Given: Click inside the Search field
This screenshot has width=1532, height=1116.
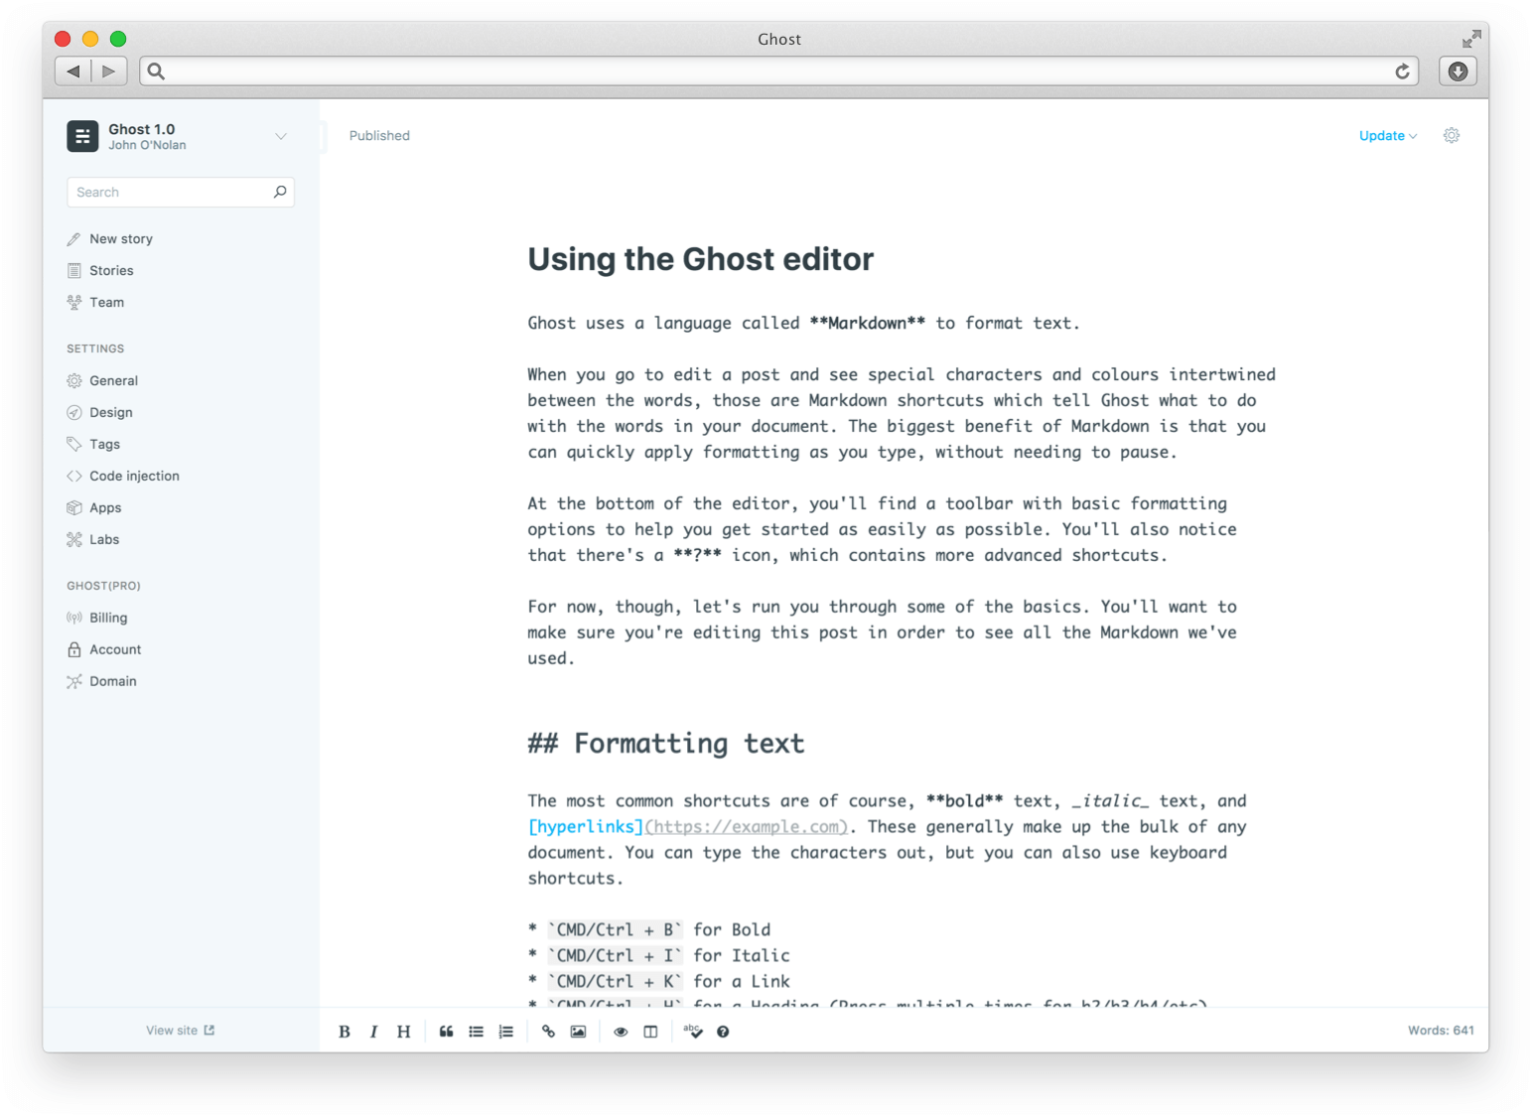Looking at the screenshot, I should (x=169, y=192).
